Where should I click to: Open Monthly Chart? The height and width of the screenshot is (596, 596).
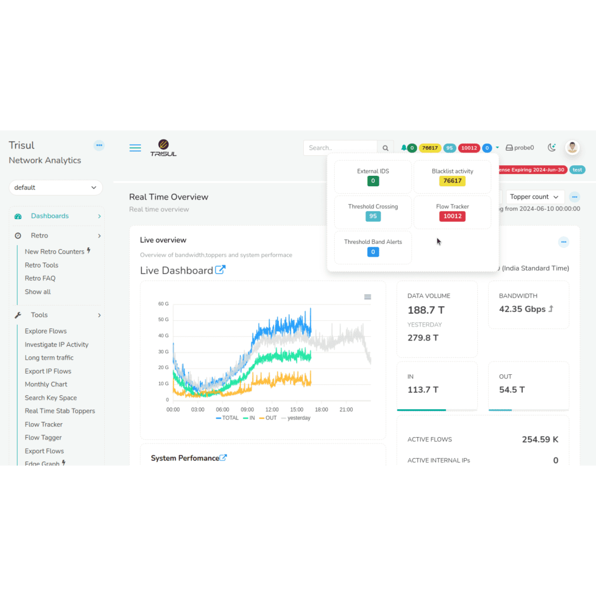(46, 384)
